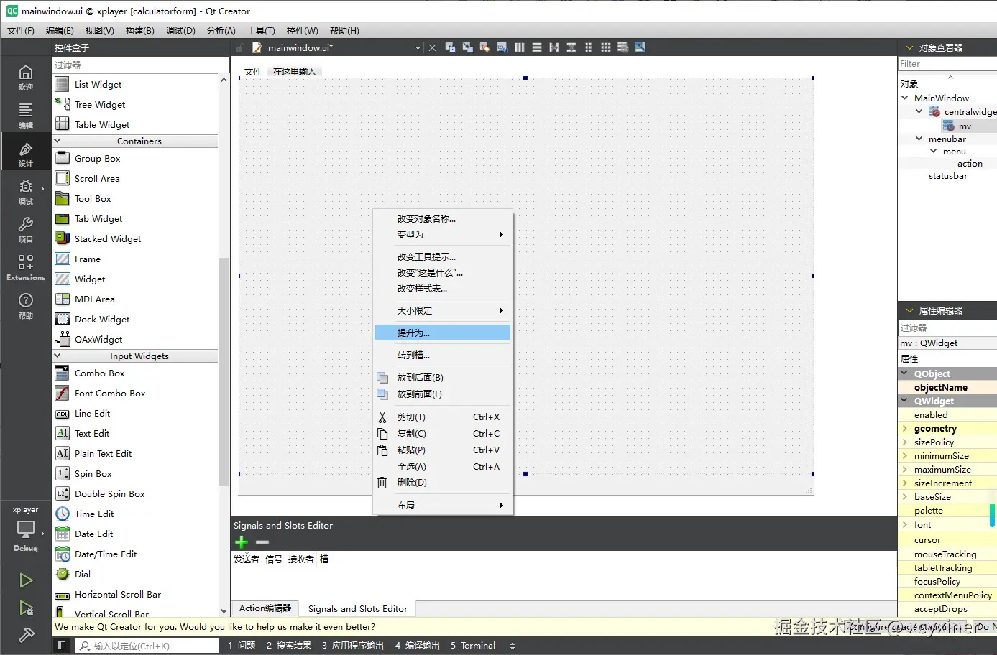
Task: Activate Edit Signals/Slots mode in toolbar
Action: (x=467, y=47)
